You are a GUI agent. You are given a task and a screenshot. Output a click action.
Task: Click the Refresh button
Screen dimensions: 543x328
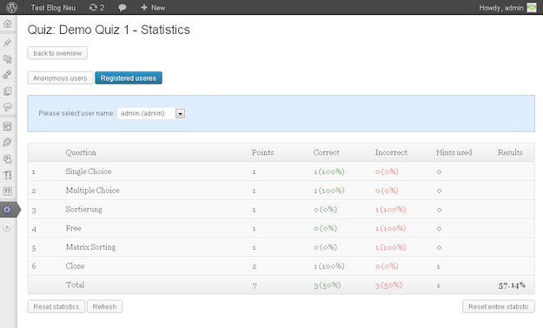104,306
